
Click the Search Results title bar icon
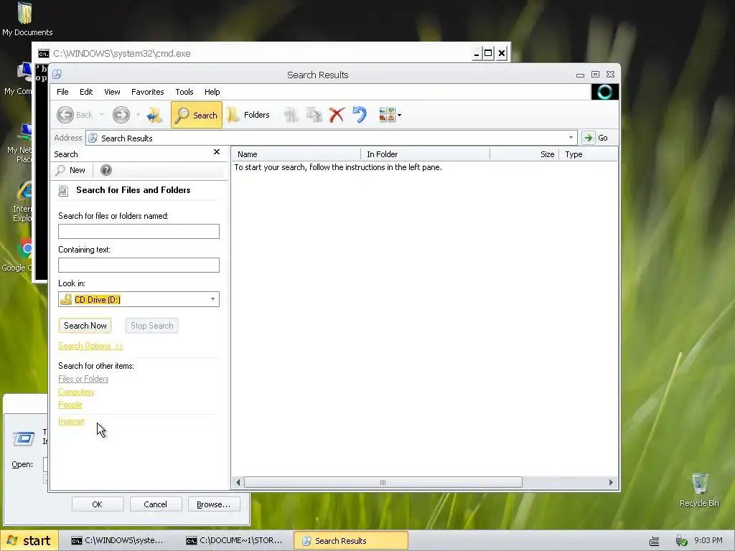(57, 75)
